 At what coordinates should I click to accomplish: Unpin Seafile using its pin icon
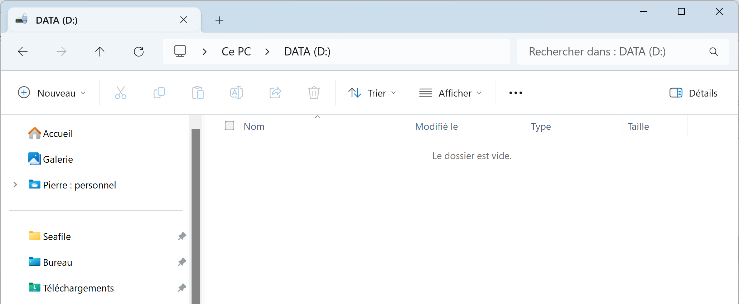point(182,236)
